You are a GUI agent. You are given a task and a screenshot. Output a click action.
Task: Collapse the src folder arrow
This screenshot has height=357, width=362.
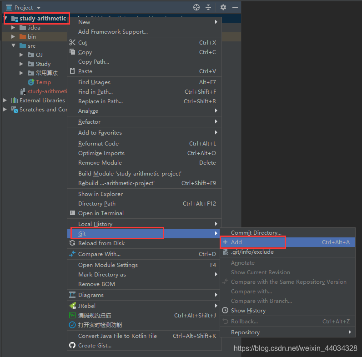click(x=13, y=45)
